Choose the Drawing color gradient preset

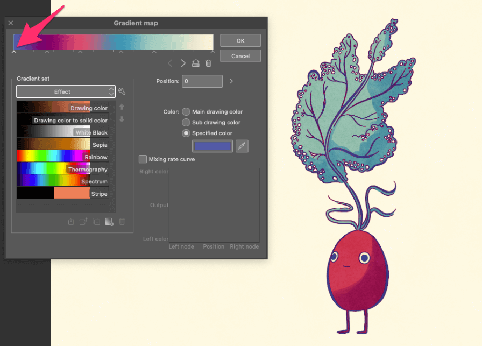coord(63,107)
